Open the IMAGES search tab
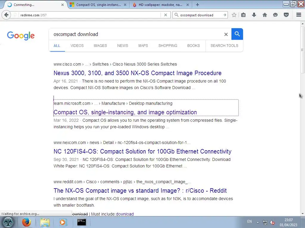The image size is (305, 228). coord(100,45)
